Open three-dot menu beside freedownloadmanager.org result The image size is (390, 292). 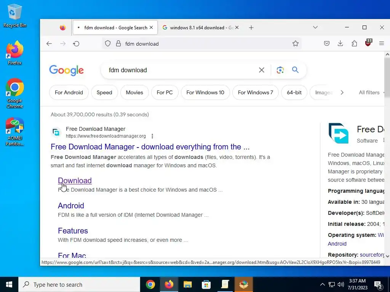pos(152,136)
